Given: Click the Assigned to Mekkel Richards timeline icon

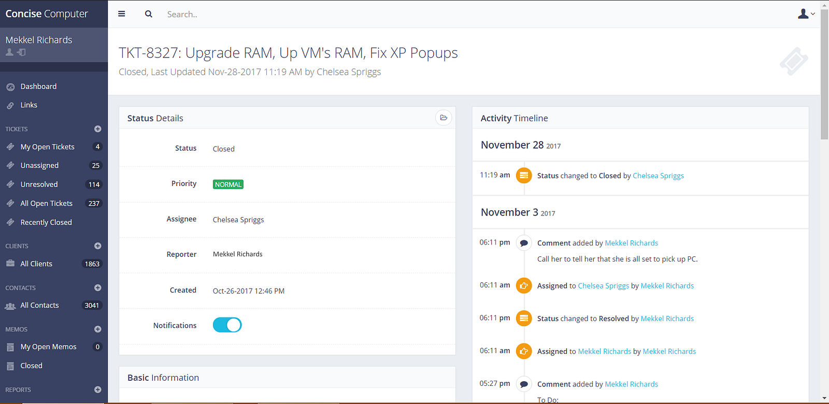Looking at the screenshot, I should point(524,351).
